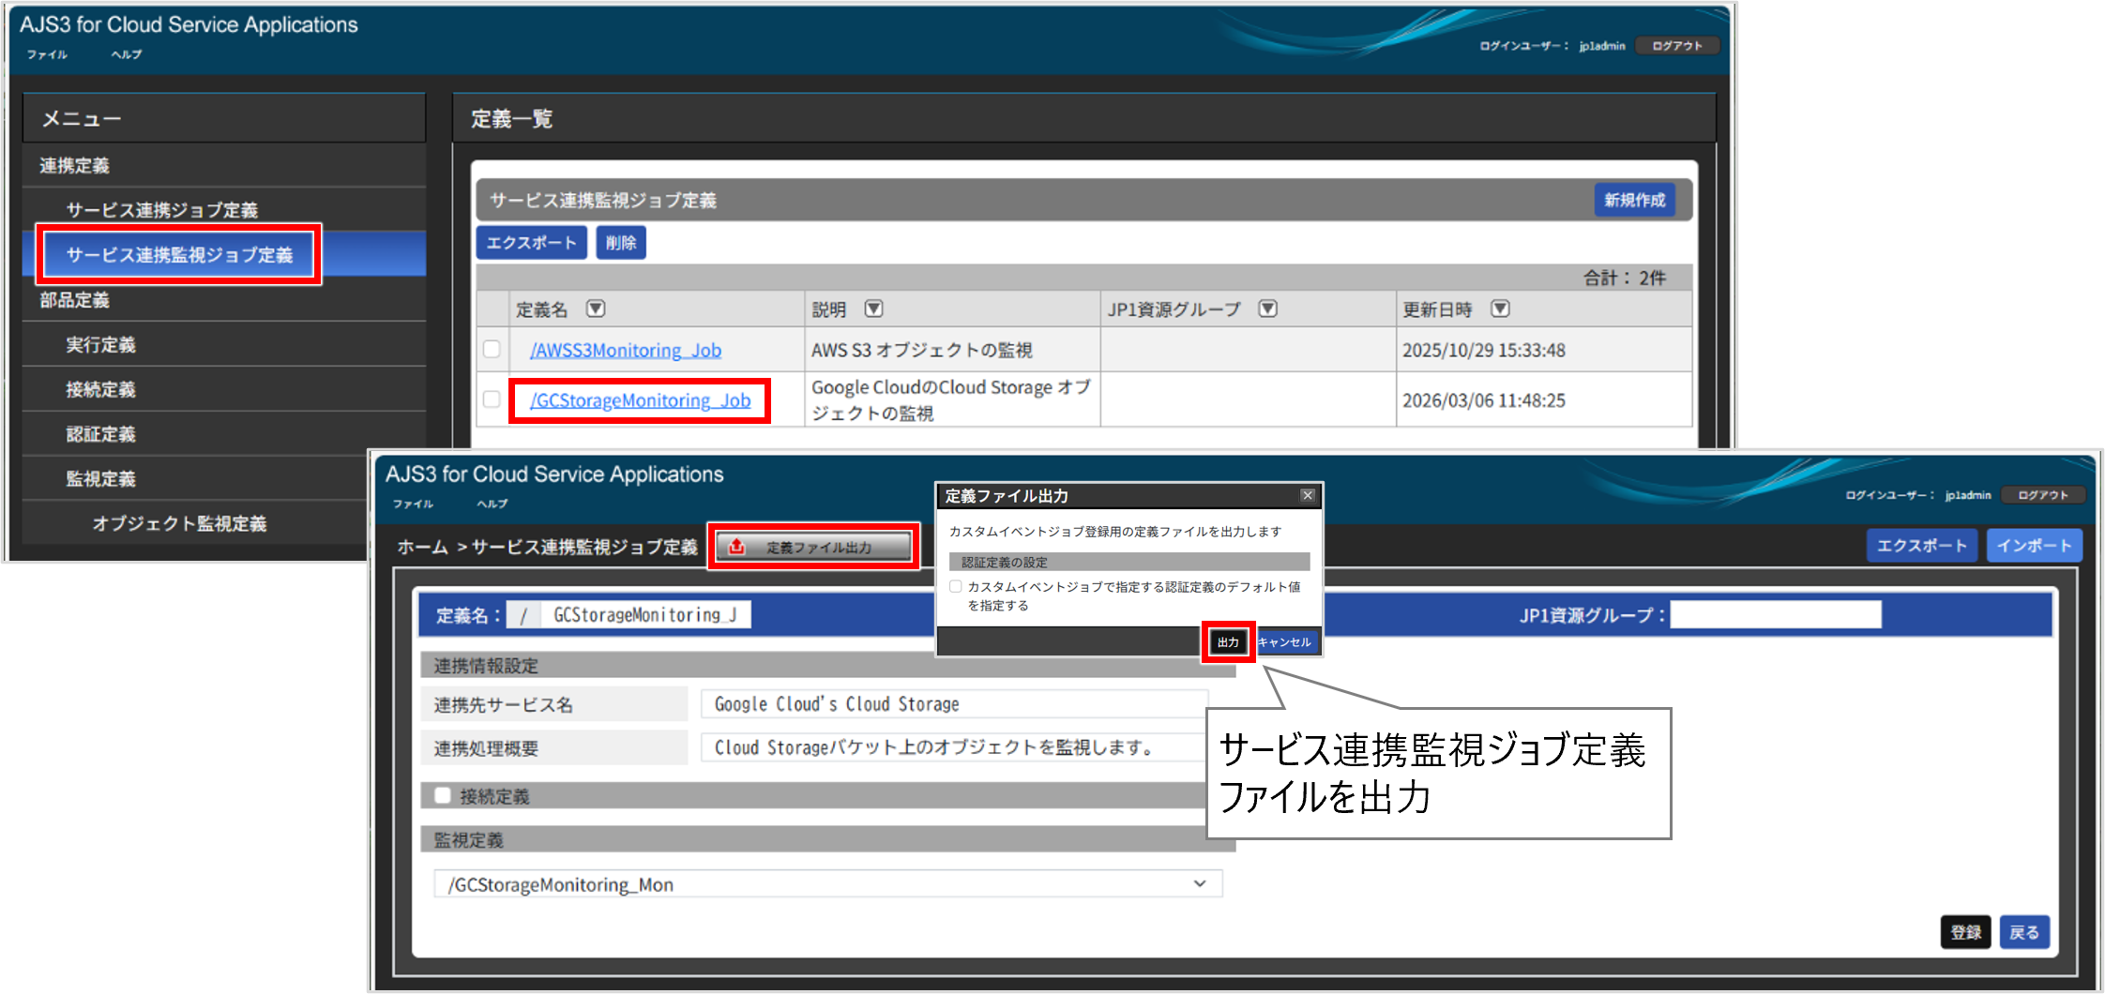Select サービス連携ジョブ定義 in the menu
The width and height of the screenshot is (2105, 994).
click(223, 210)
